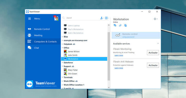Click the Support group cloud icon

click(x=73, y=66)
